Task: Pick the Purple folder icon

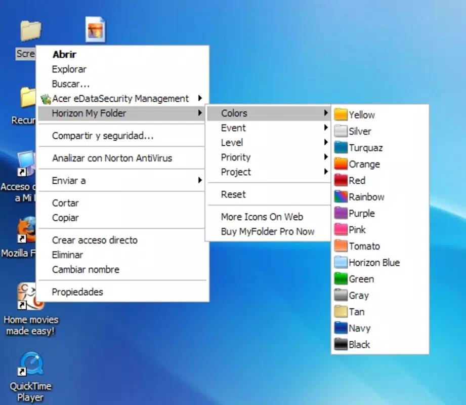Action: pos(341,213)
